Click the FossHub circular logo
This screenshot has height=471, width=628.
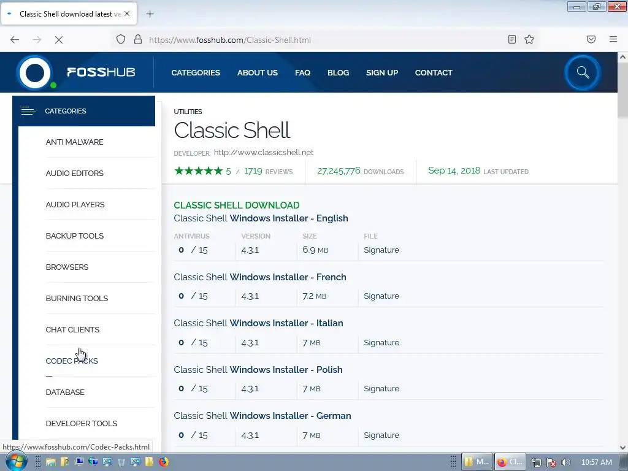35,73
